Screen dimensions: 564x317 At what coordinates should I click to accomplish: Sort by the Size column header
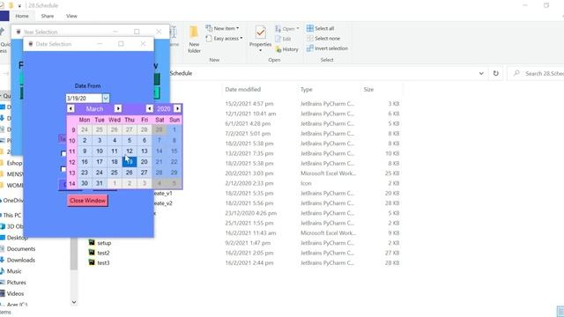coord(368,89)
